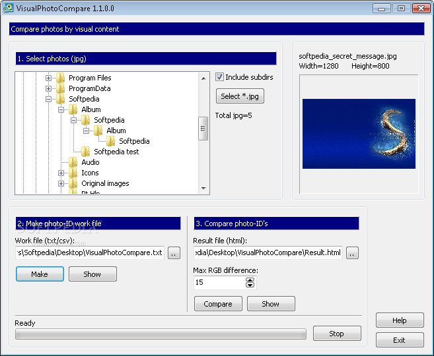The height and width of the screenshot is (356, 434).
Task: Increase Max RGB difference with up arrow
Action: pyautogui.click(x=250, y=280)
